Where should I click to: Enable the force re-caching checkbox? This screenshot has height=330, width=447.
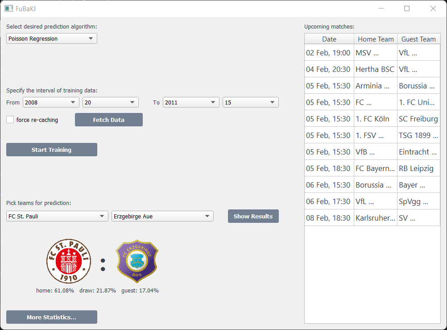point(10,120)
